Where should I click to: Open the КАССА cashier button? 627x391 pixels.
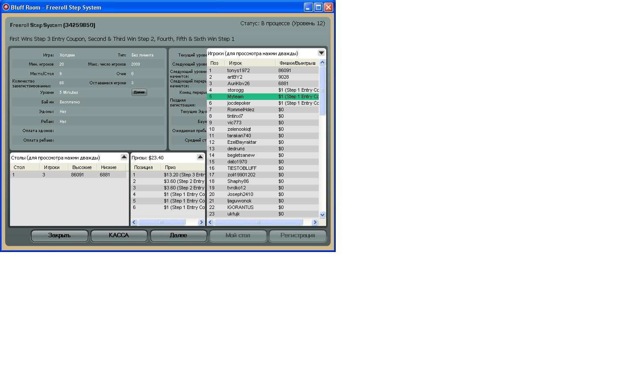coord(119,235)
